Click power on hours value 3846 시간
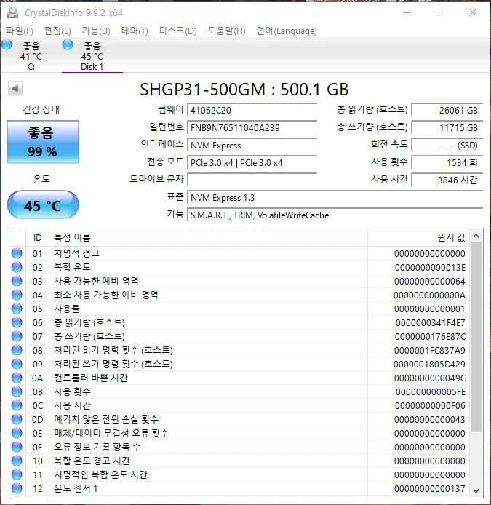491x505 pixels. [x=447, y=180]
